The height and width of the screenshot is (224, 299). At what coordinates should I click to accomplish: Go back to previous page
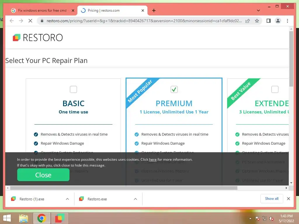(12, 21)
